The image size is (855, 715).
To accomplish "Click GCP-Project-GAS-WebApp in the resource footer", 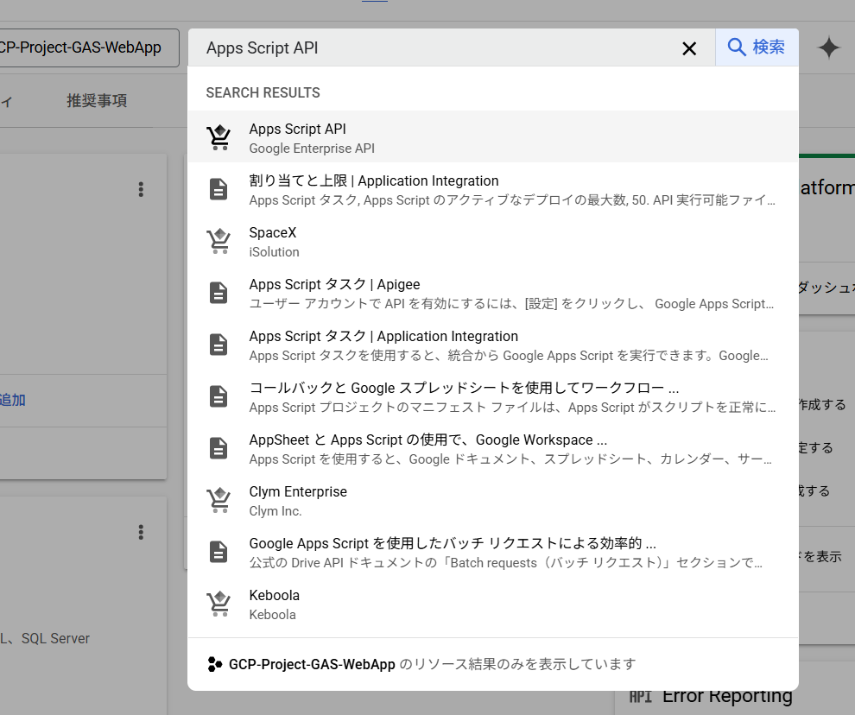I will pos(312,664).
